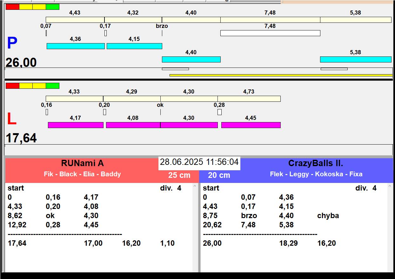Select the cyan 4,36 bar in lane P
The width and height of the screenshot is (395, 279).
[76, 46]
